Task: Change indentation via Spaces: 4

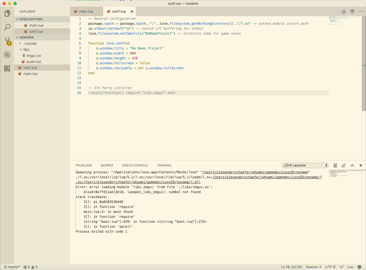Action: [x=313, y=267]
